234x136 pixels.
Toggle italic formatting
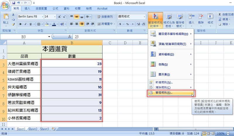pyautogui.click(x=26, y=24)
